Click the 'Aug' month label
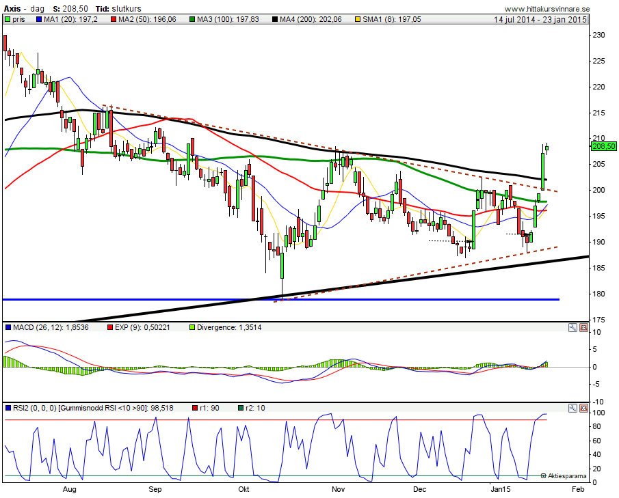Viewport: 619px width, 498px height. click(70, 489)
